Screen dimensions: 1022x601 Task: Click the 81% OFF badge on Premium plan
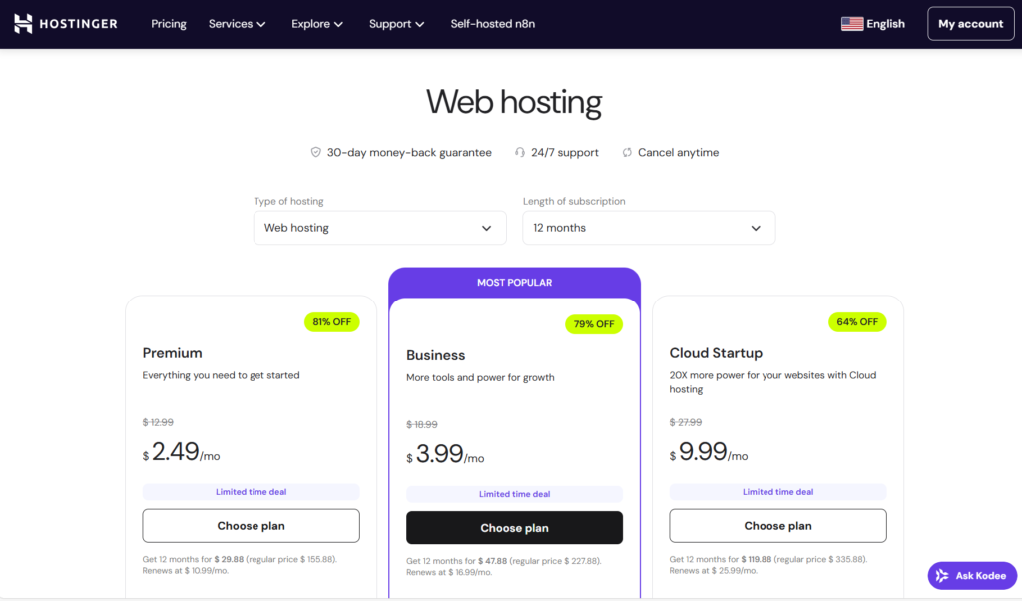coord(331,322)
